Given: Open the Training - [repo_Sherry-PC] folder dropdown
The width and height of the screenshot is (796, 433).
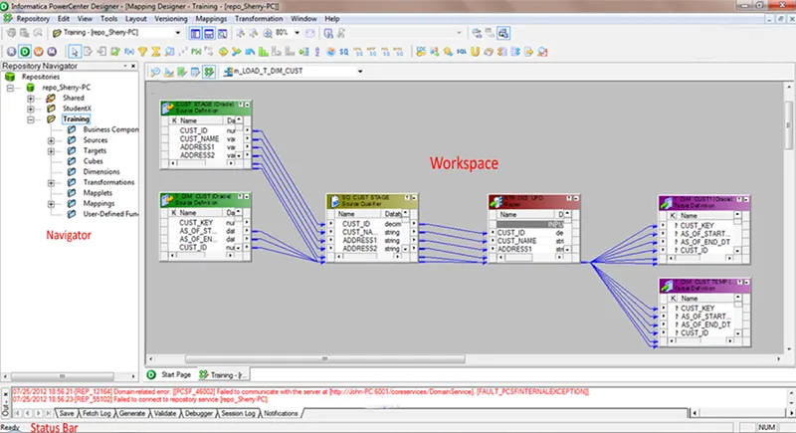Looking at the screenshot, I should coord(178,33).
